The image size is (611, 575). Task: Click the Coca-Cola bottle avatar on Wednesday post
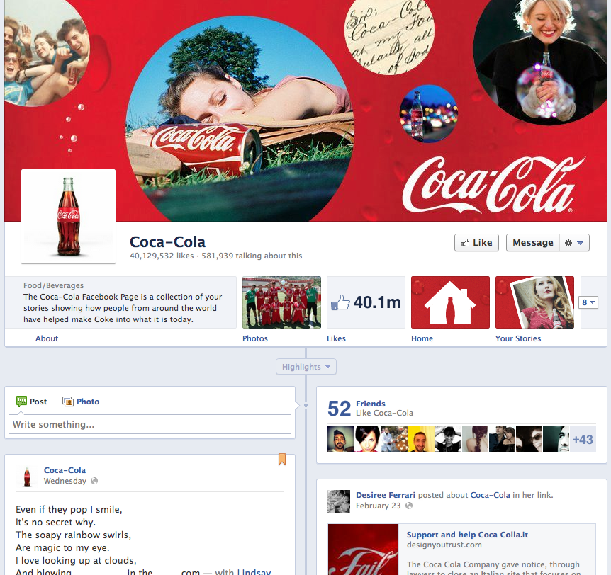pos(27,477)
